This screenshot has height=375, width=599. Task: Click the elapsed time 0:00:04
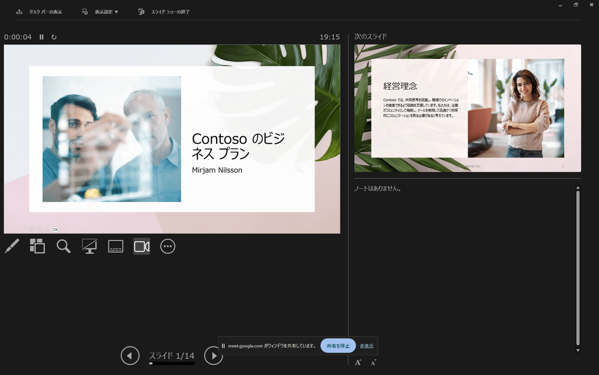tap(18, 37)
